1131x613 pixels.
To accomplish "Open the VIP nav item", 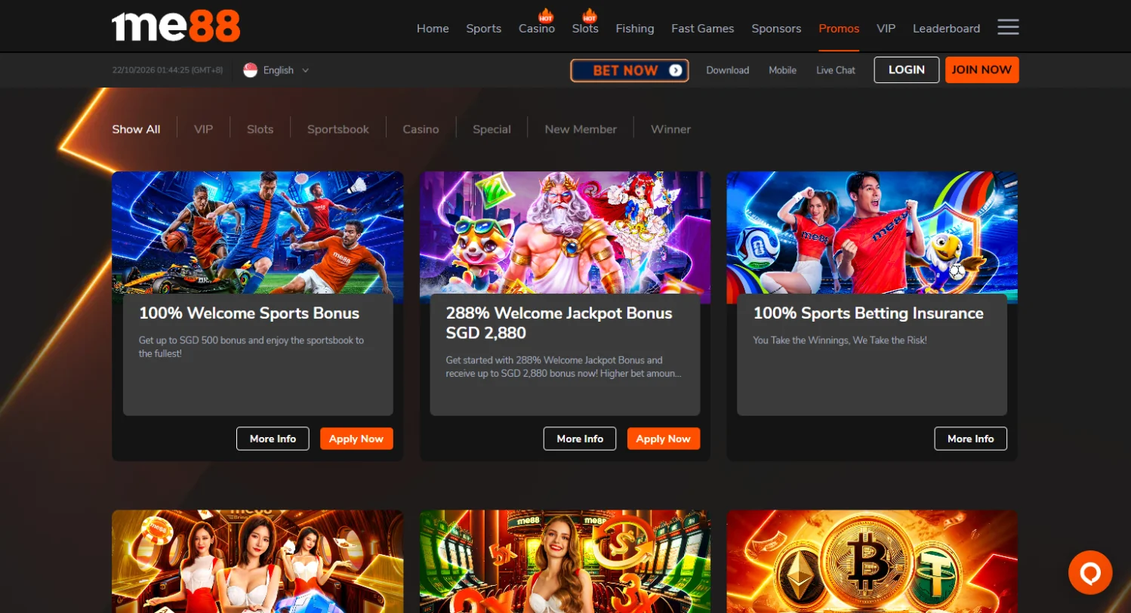I will click(886, 29).
